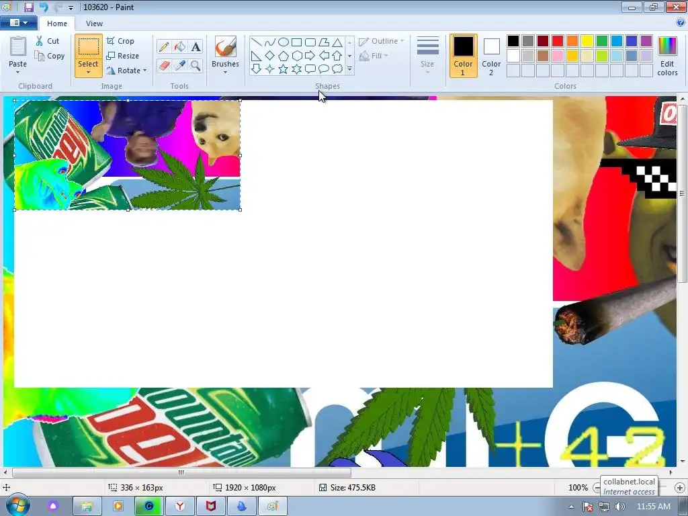The height and width of the screenshot is (516, 688).
Task: Crop the image to selection
Action: (x=121, y=41)
